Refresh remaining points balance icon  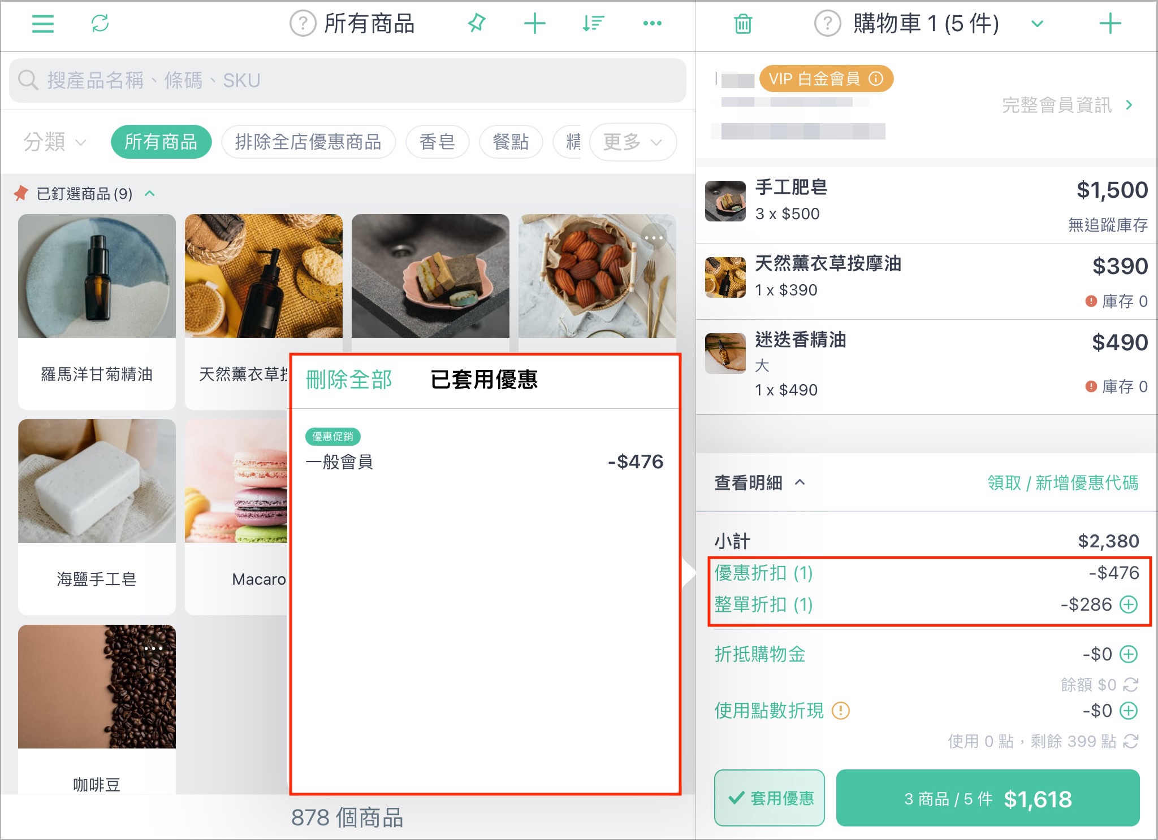(x=1130, y=741)
